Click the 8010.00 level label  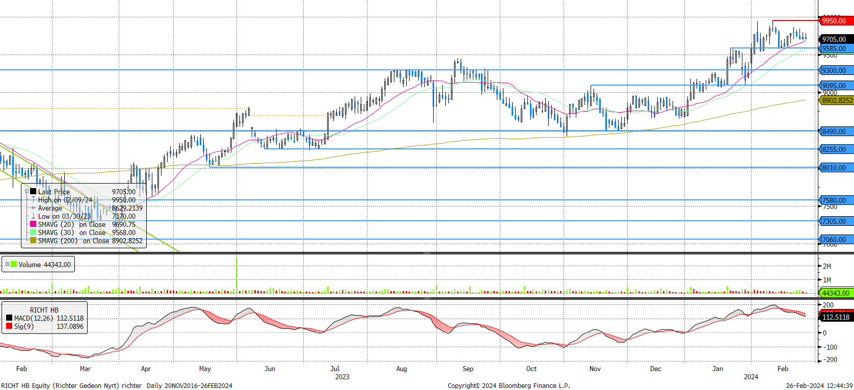coord(836,168)
